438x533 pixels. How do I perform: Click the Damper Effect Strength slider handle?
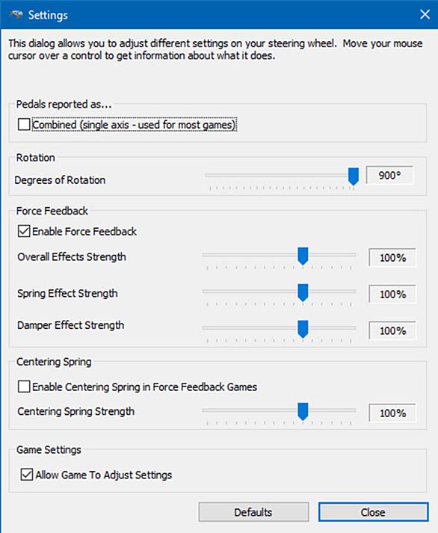[303, 329]
